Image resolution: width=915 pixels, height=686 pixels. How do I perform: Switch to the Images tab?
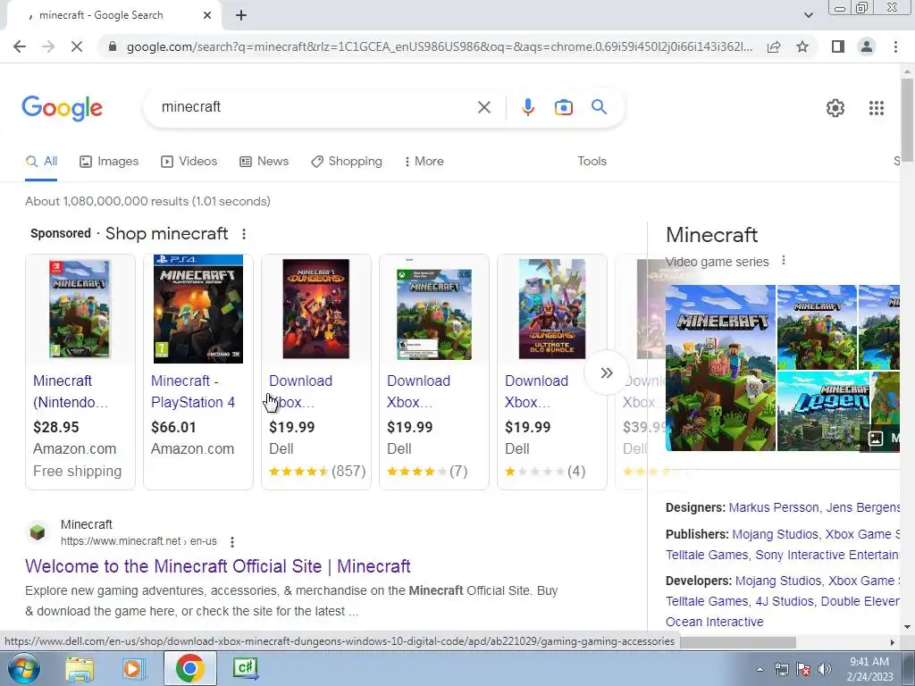tap(109, 161)
